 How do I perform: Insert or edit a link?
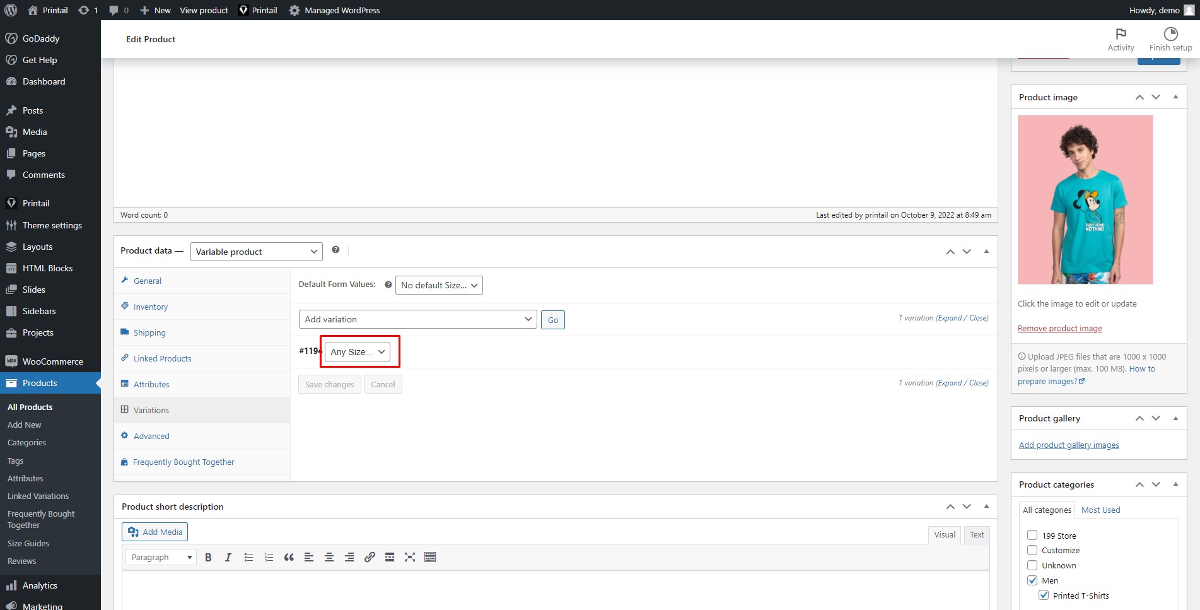pyautogui.click(x=370, y=557)
